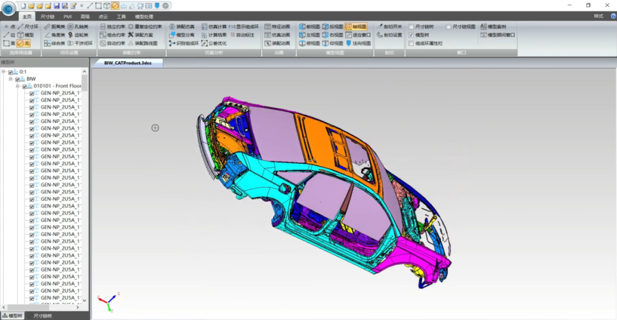Enable the 尺寸链树 checkbox

[x=411, y=27]
